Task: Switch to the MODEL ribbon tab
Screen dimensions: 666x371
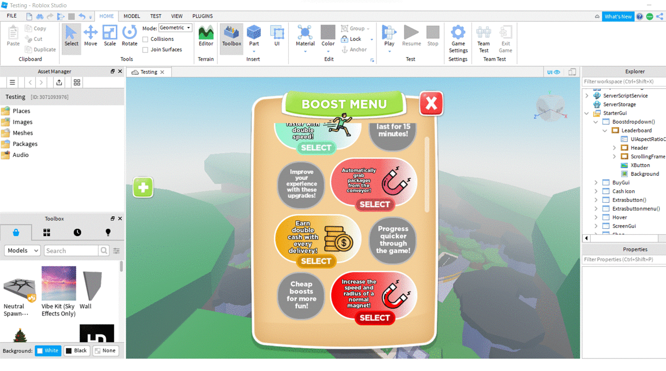Action: click(x=131, y=16)
